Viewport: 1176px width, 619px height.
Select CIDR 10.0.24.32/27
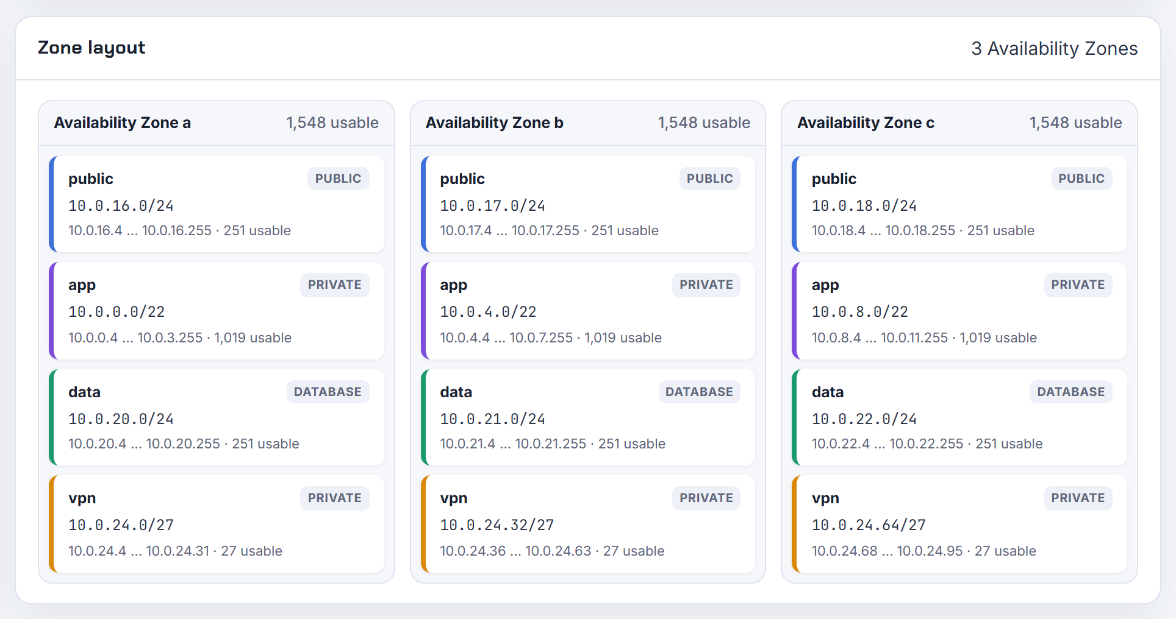click(497, 525)
